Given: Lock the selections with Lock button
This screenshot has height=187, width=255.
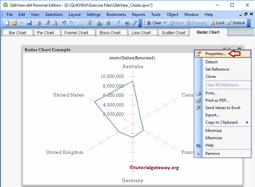Looking at the screenshot, I should point(218,23).
